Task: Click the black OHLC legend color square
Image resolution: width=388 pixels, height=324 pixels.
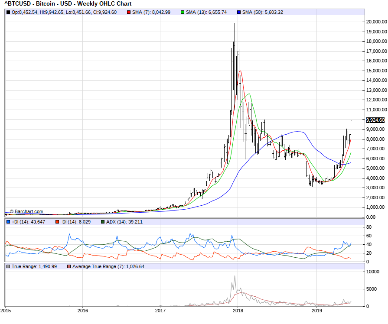Action: pyautogui.click(x=8, y=13)
